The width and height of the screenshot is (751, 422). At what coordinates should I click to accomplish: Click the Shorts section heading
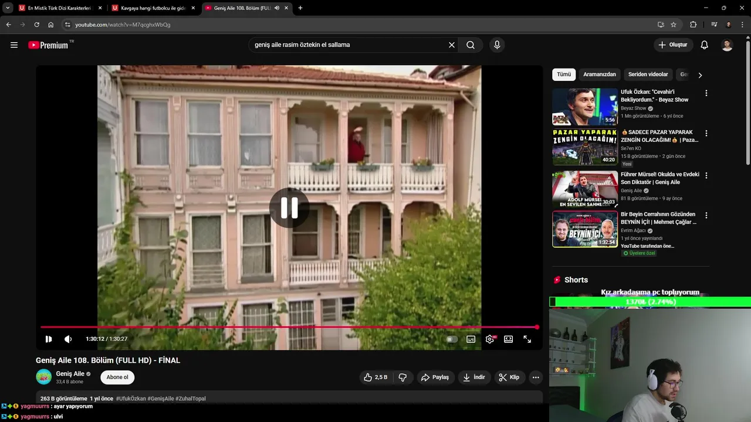click(576, 280)
